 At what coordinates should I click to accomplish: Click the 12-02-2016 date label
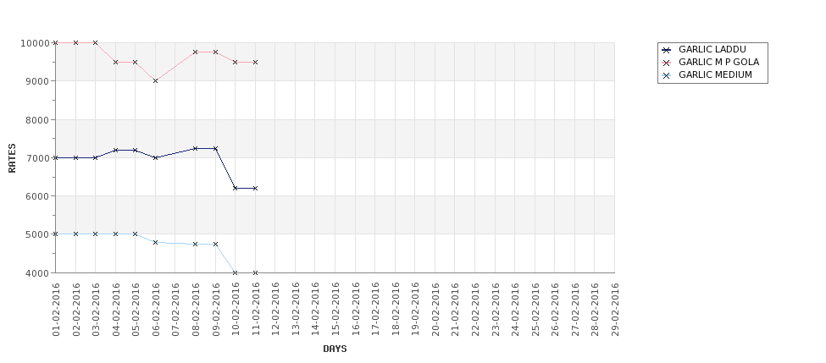pos(275,310)
